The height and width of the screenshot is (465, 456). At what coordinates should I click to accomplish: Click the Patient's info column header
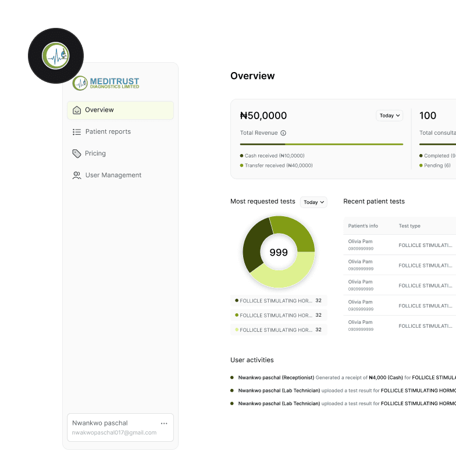(363, 226)
